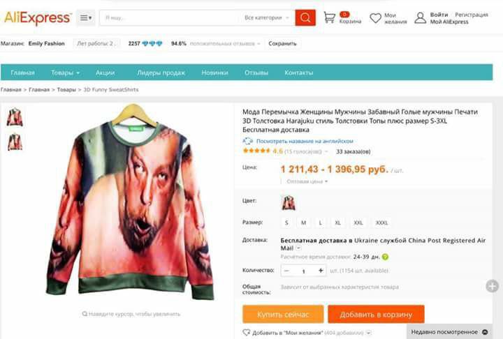The image size is (503, 339).
Task: Go to the Лидеры продаж tab
Action: click(x=161, y=73)
